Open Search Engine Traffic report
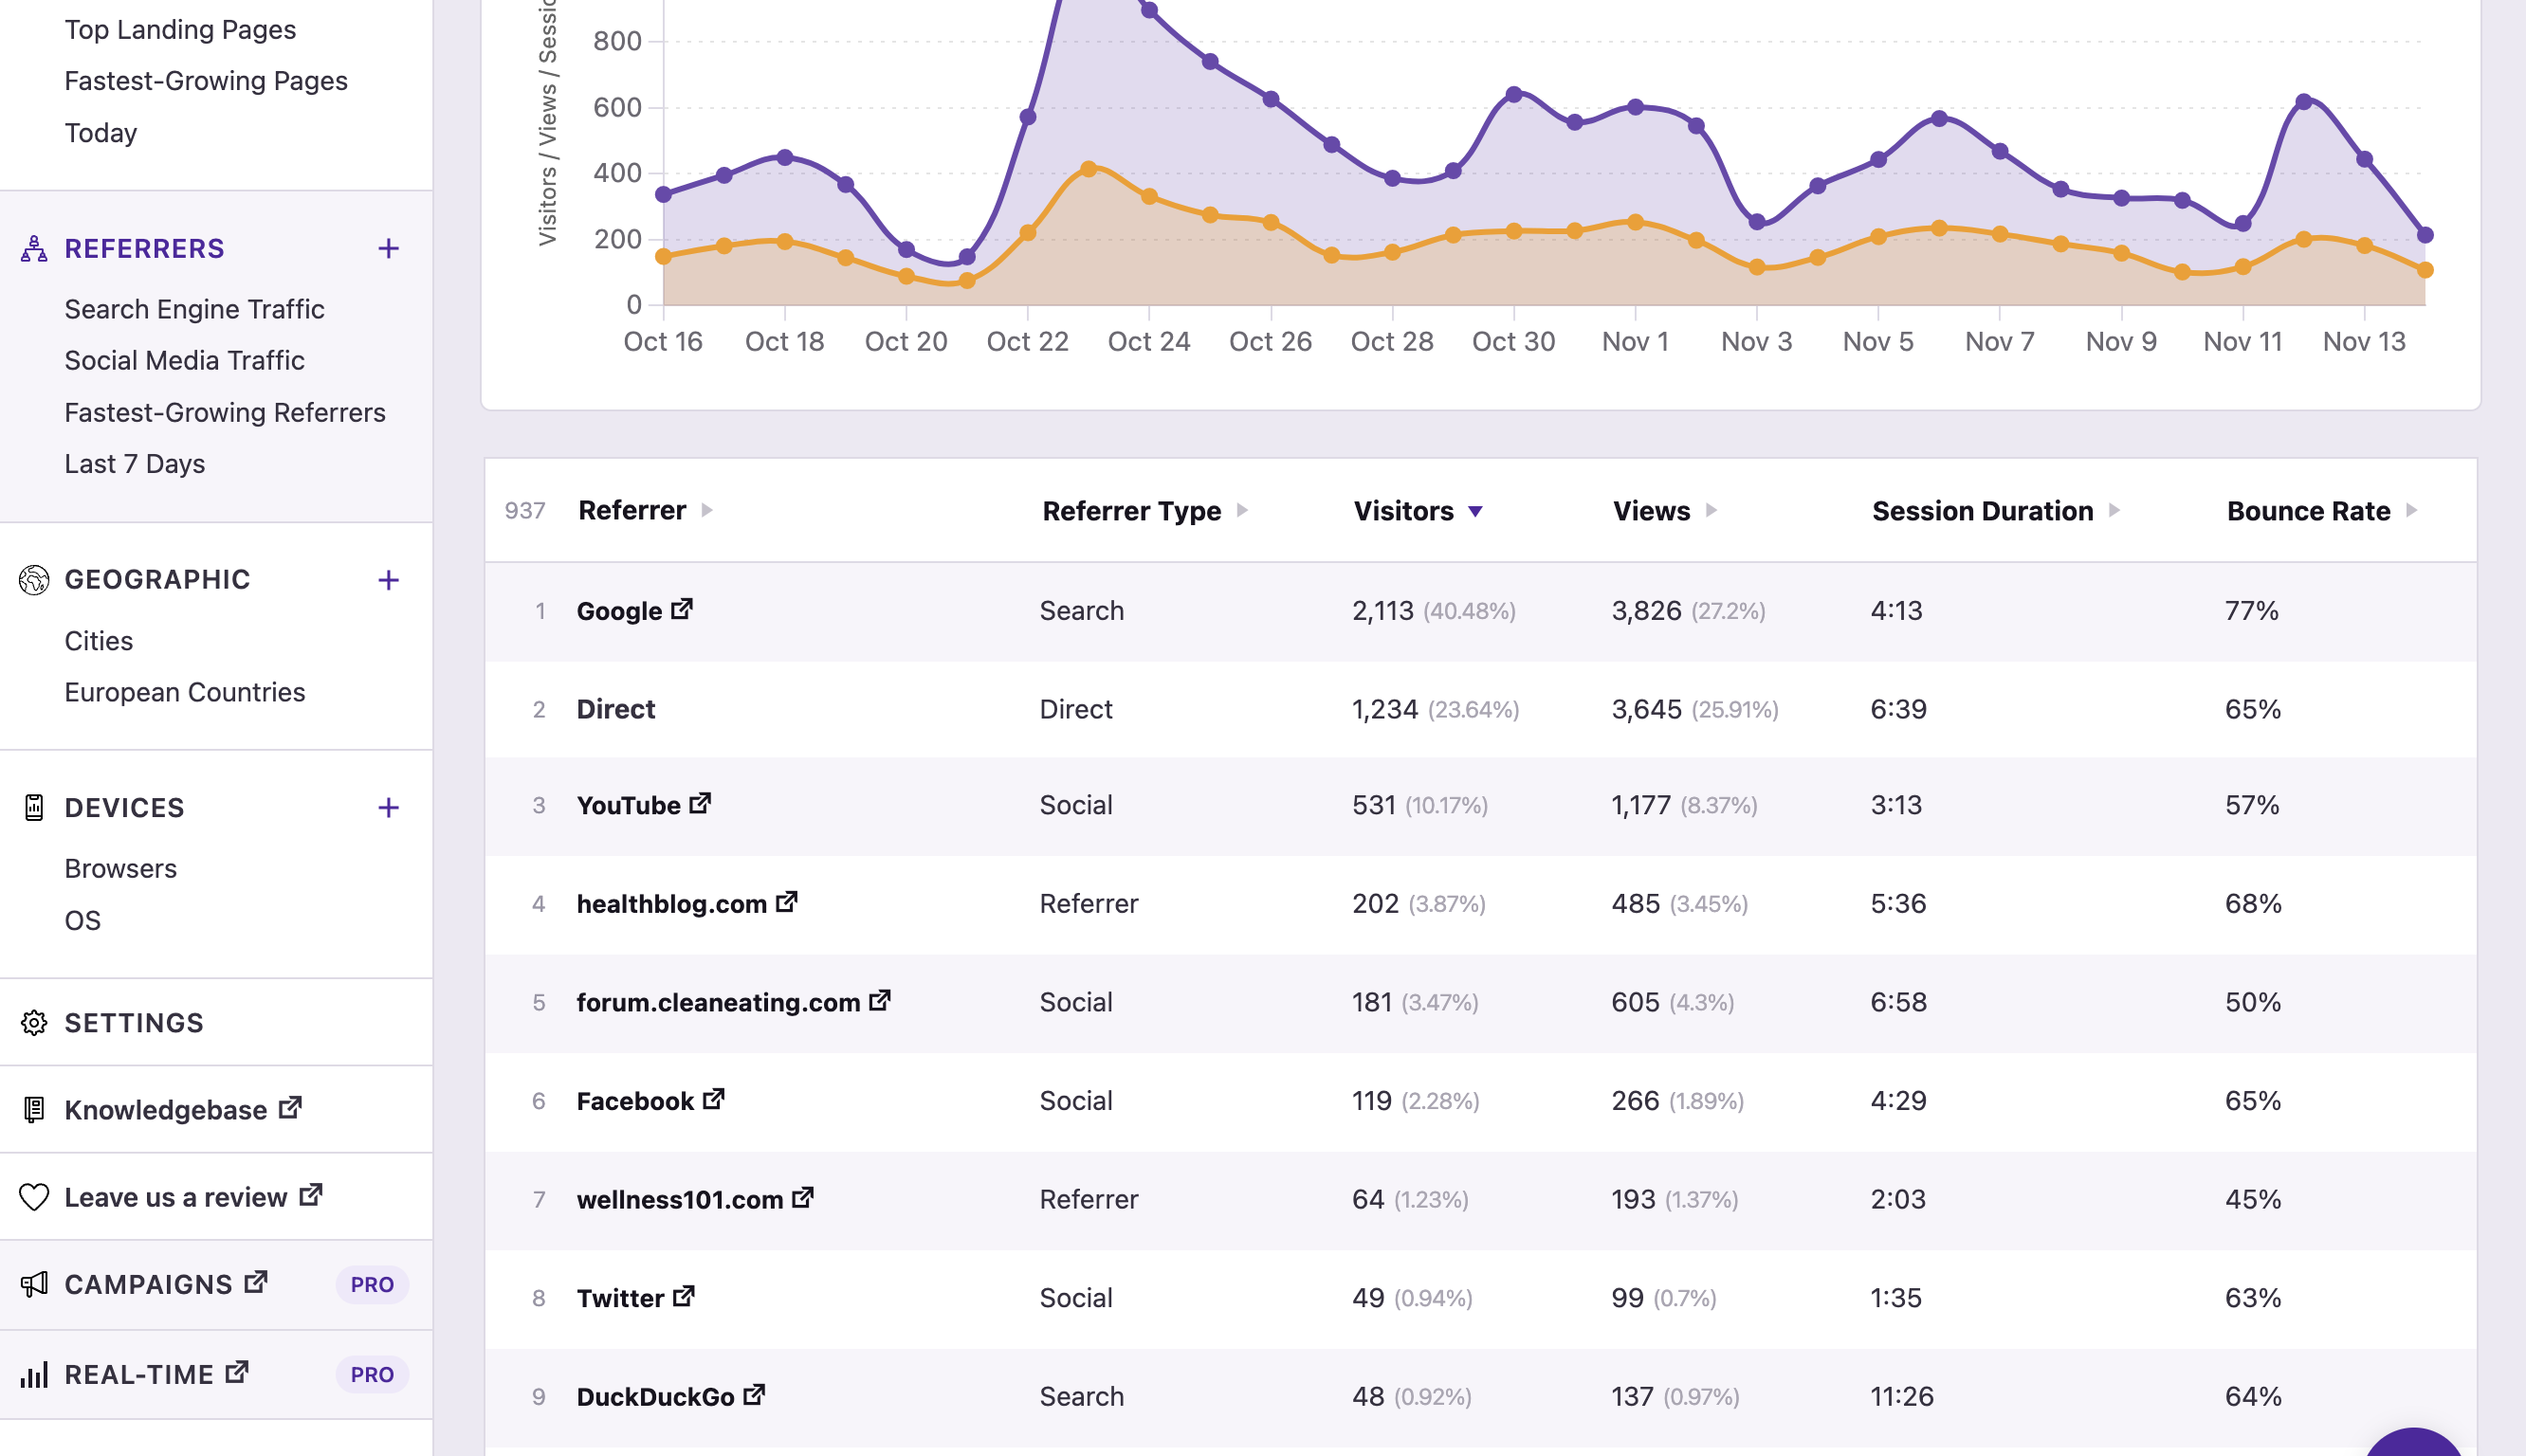The width and height of the screenshot is (2526, 1456). (x=194, y=309)
